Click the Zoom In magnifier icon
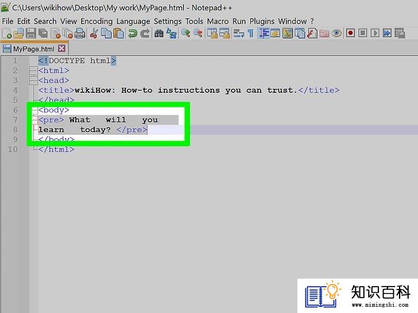The width and height of the screenshot is (418, 313). point(185,33)
